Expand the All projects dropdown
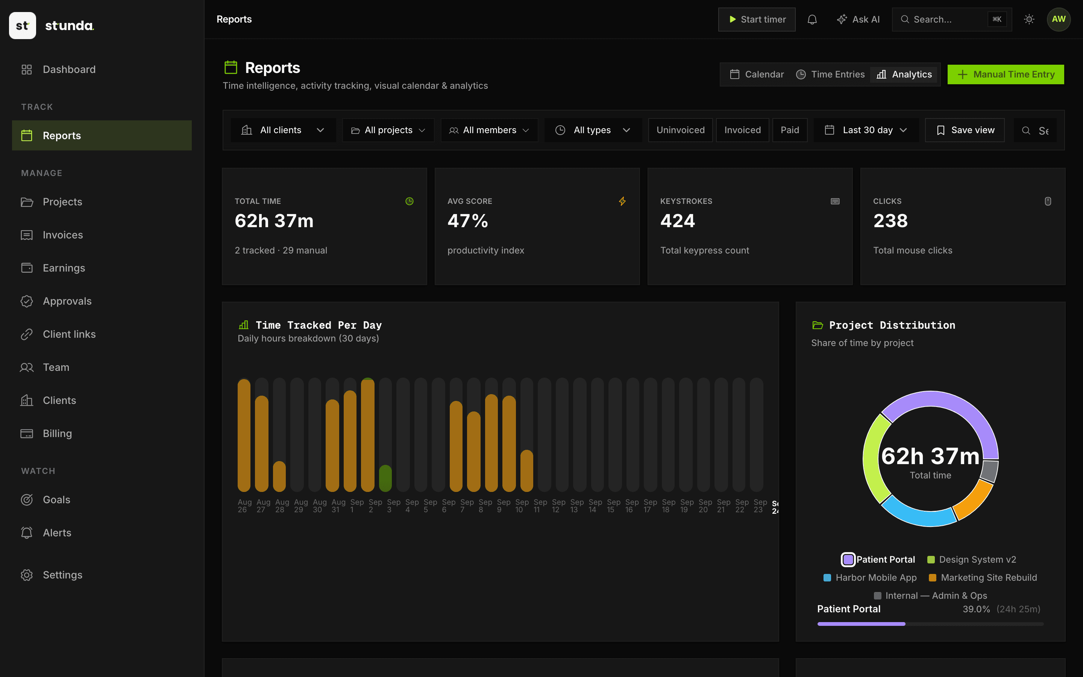1083x677 pixels. pyautogui.click(x=388, y=130)
